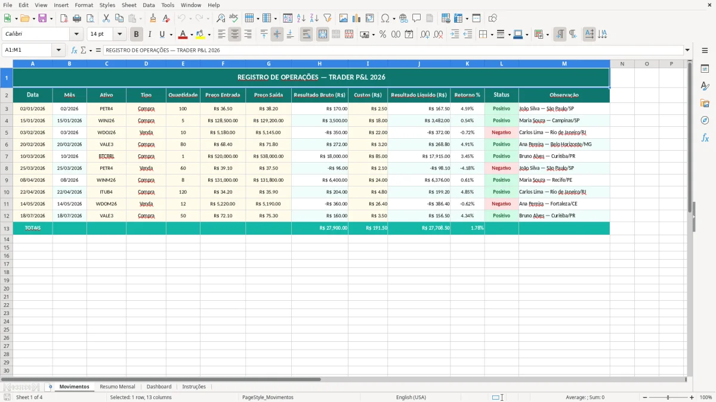Format cells as date
The width and height of the screenshot is (716, 402).
[x=409, y=35]
